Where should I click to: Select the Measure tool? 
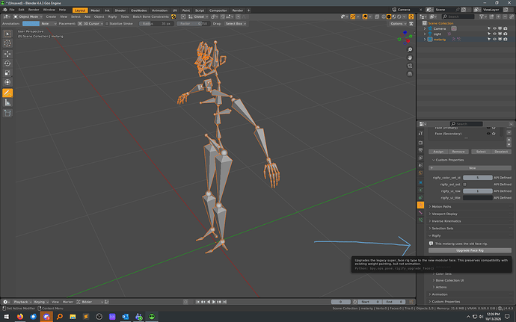point(7,102)
